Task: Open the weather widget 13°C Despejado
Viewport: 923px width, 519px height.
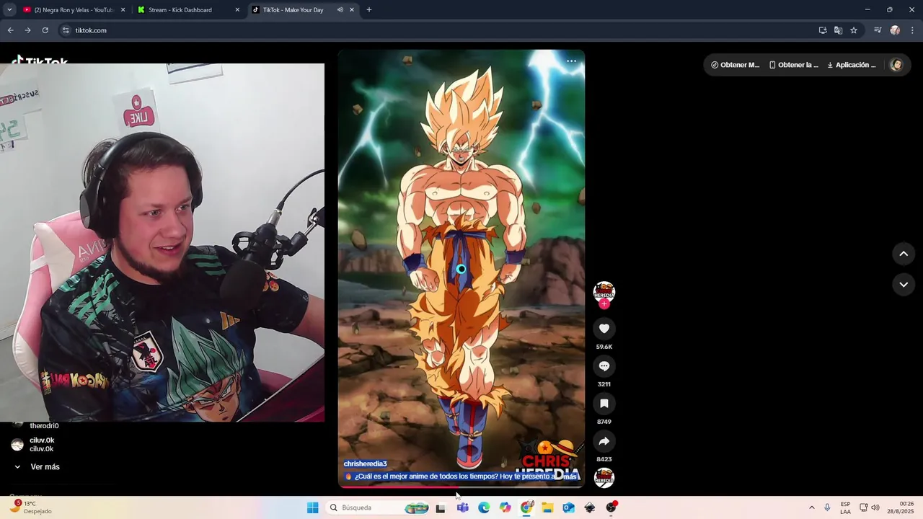Action: click(x=31, y=507)
